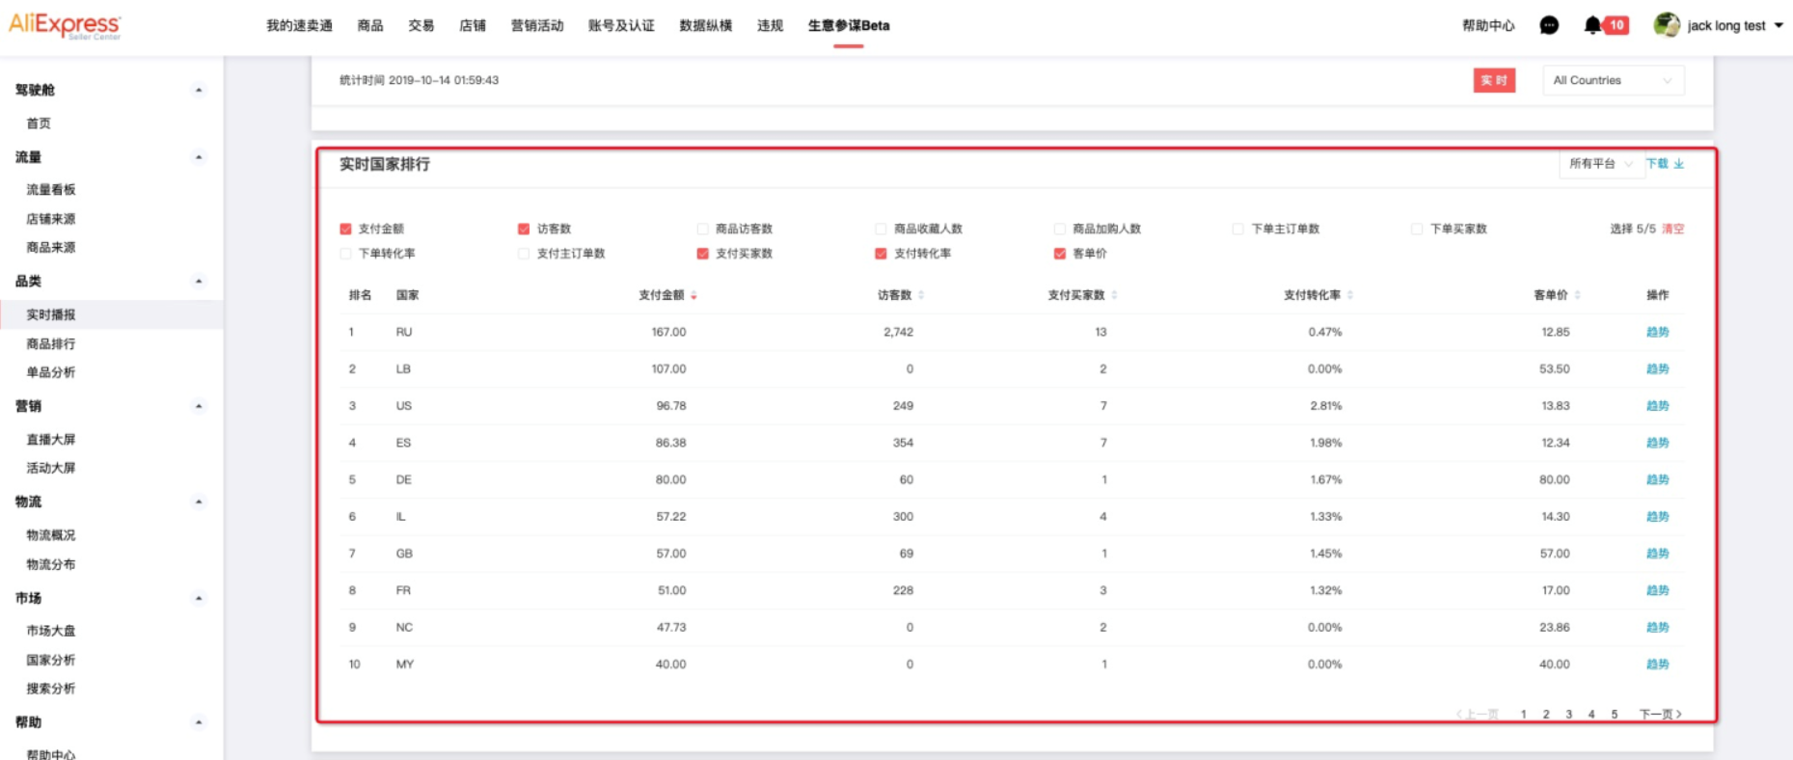Screen dimensions: 1793x760
Task: Sort table by 访客数 column arrow
Action: pyautogui.click(x=921, y=295)
